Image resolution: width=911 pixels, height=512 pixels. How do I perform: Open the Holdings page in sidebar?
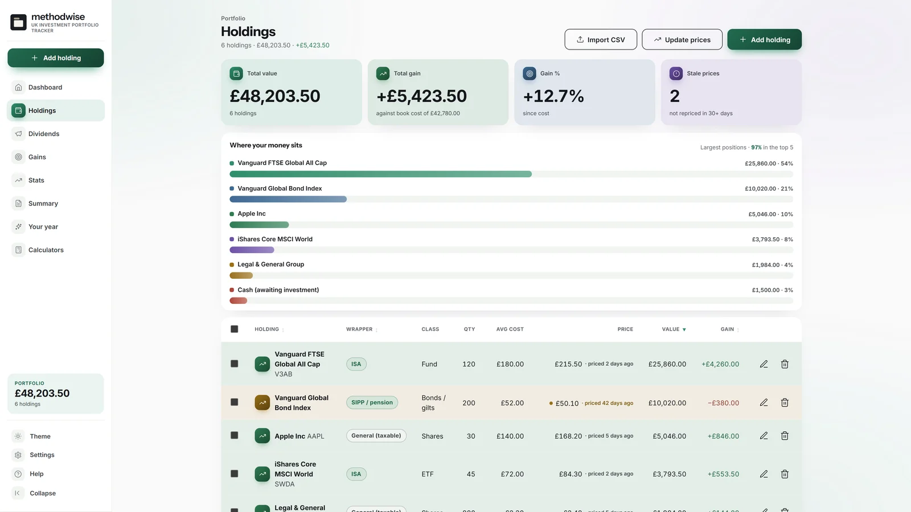[x=56, y=110]
